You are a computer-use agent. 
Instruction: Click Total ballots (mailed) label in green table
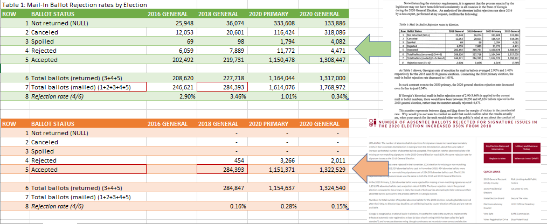tap(88, 87)
